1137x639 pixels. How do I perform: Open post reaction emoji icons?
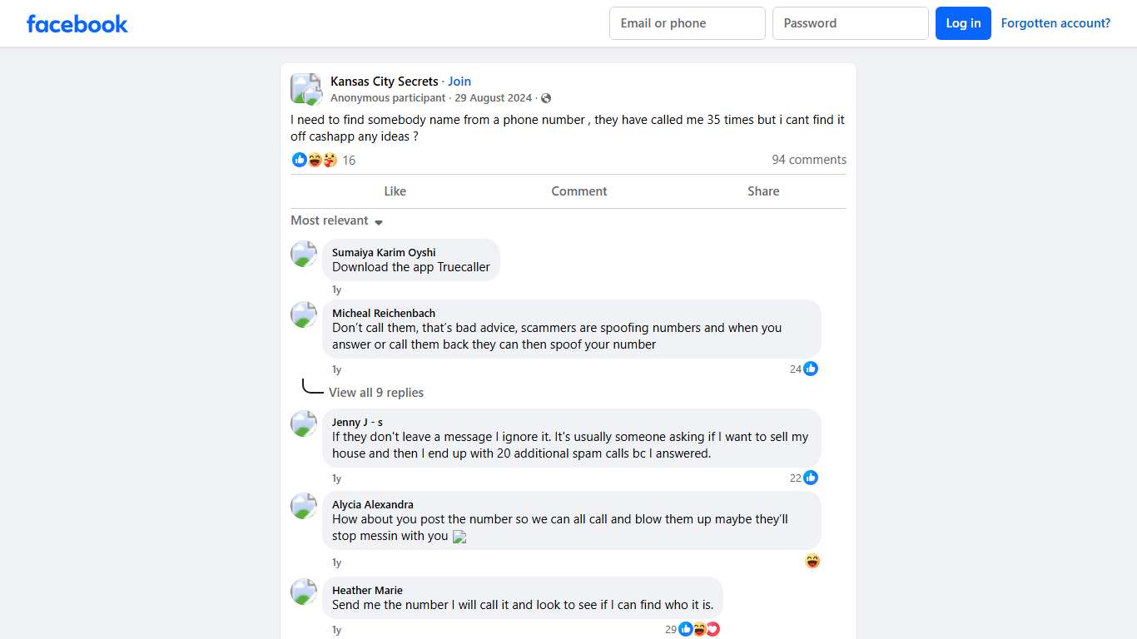coord(315,160)
